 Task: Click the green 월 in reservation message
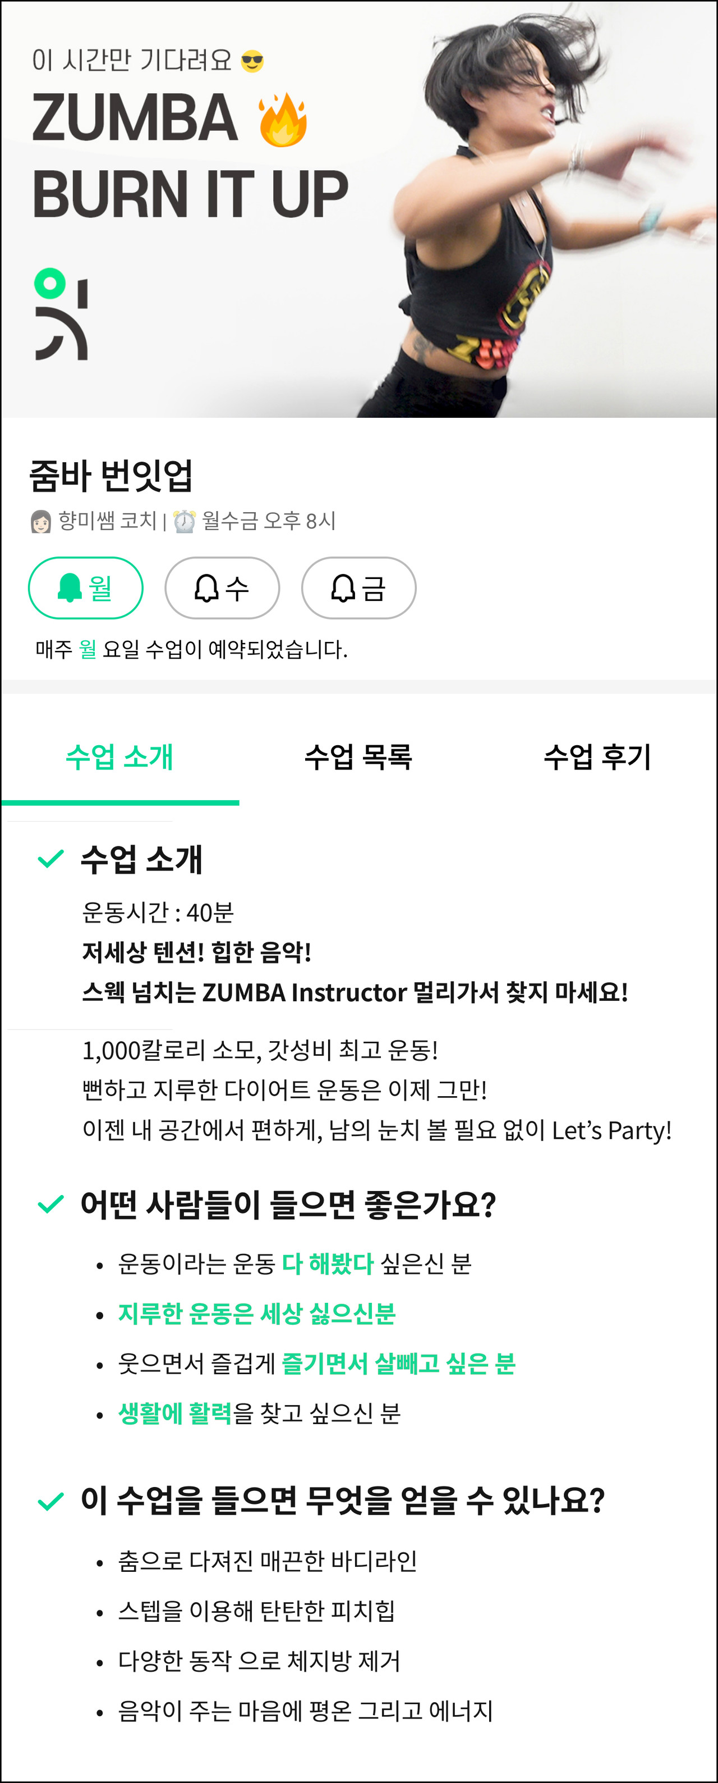pos(88,649)
